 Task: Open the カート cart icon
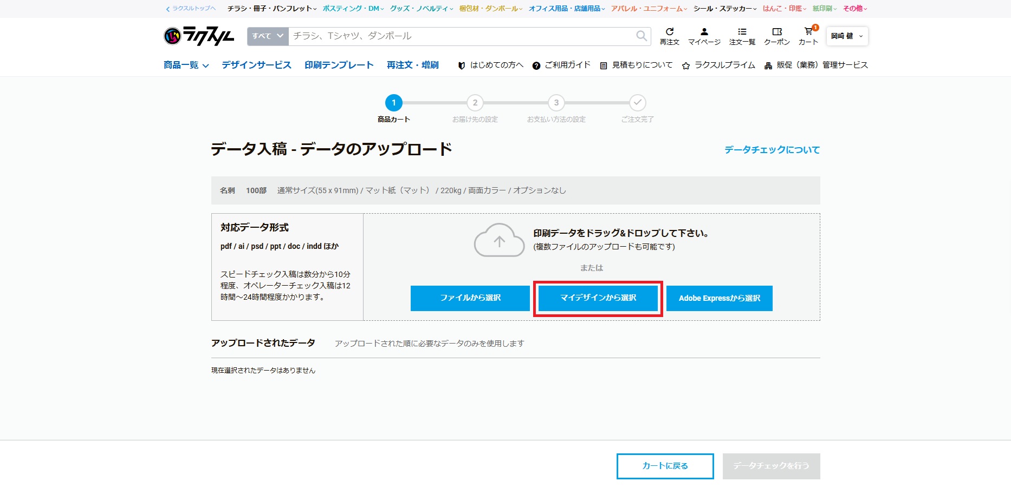tap(808, 36)
